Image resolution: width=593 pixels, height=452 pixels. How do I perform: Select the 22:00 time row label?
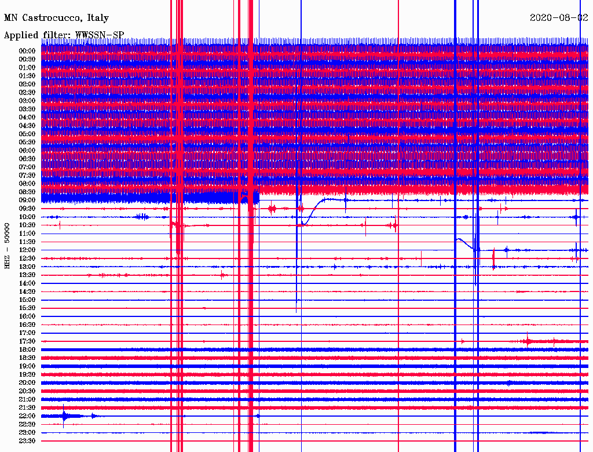pyautogui.click(x=27, y=416)
